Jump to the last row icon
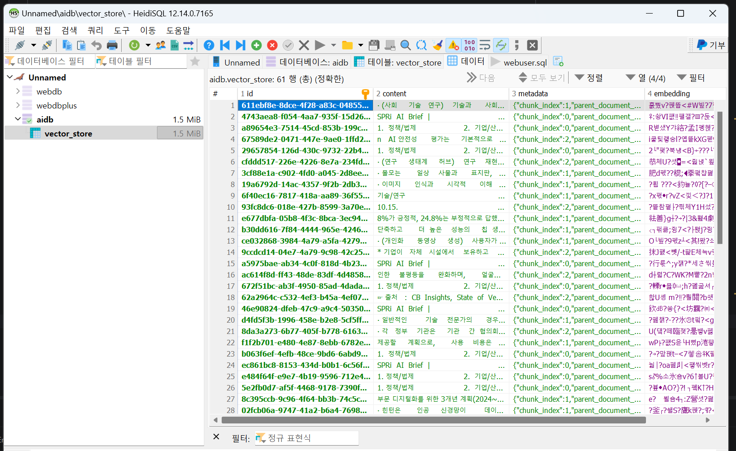Viewport: 736px width, 451px height. coord(241,45)
